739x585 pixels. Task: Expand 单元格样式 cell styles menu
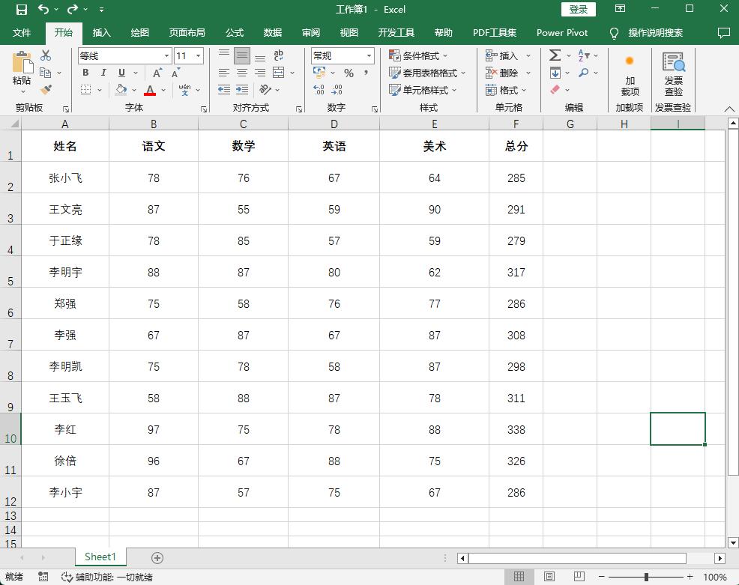point(423,89)
